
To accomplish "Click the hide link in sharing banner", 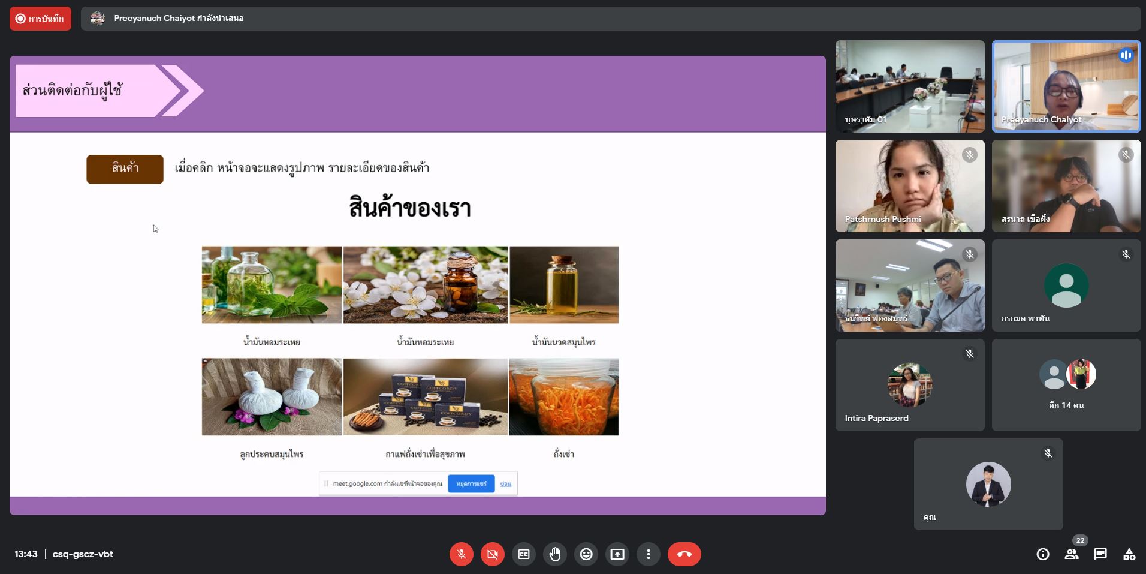I will (x=506, y=484).
